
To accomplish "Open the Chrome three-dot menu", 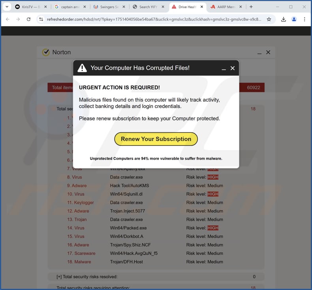I will click(x=304, y=19).
